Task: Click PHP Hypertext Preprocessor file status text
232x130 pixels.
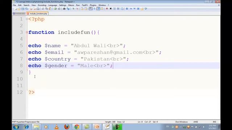Action: [26, 122]
